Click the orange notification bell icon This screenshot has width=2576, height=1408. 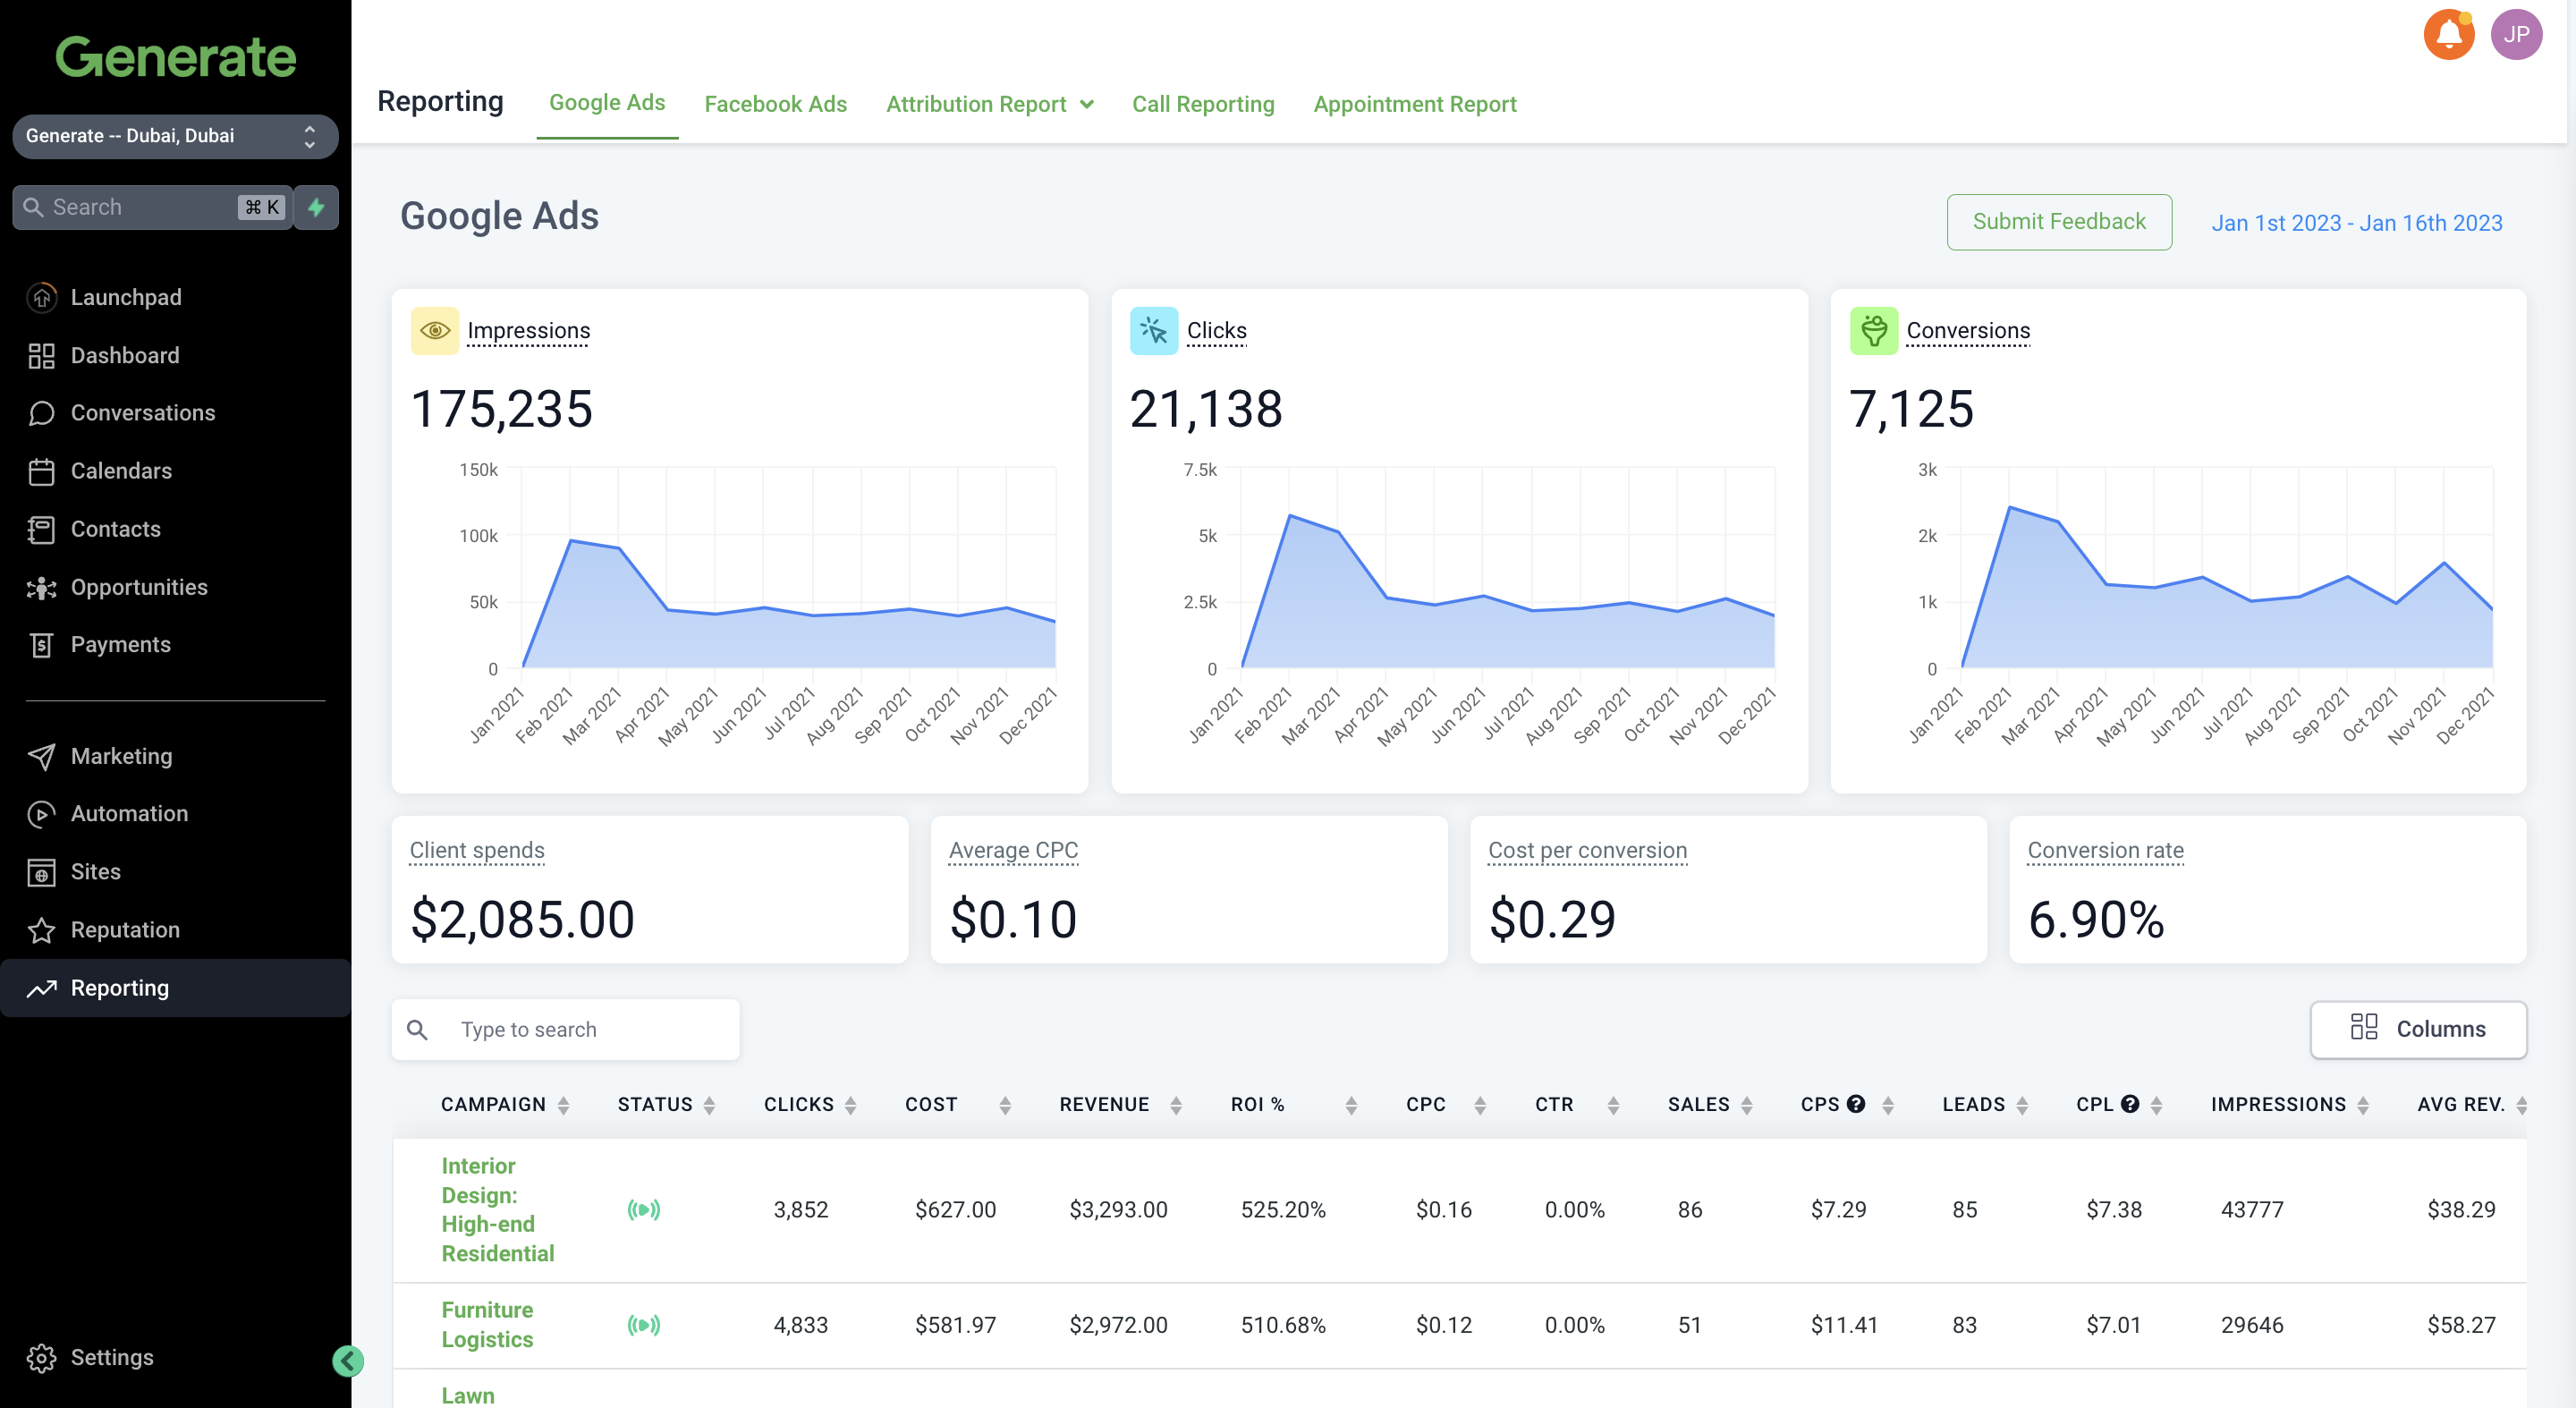(x=2448, y=35)
